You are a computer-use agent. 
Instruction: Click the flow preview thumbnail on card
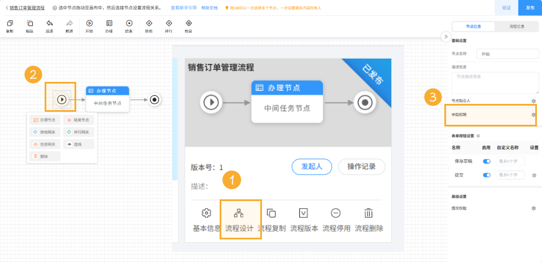click(288, 102)
